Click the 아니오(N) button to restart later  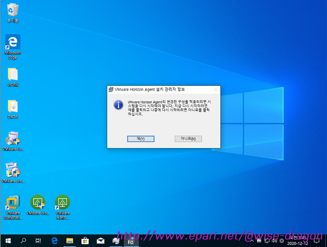point(188,139)
